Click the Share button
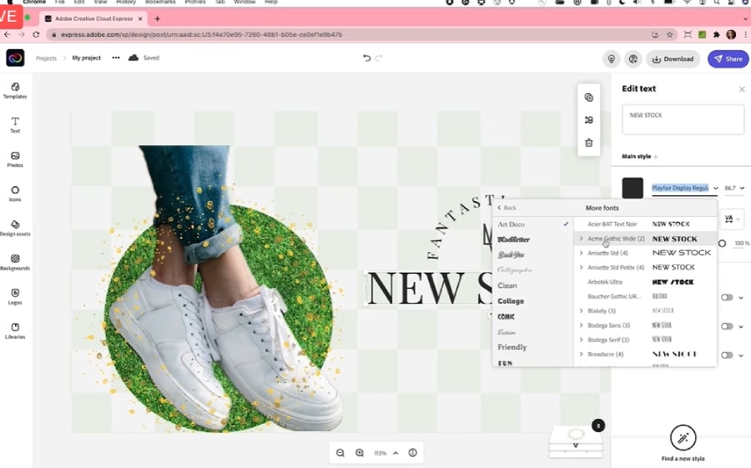The width and height of the screenshot is (751, 468). [x=728, y=58]
